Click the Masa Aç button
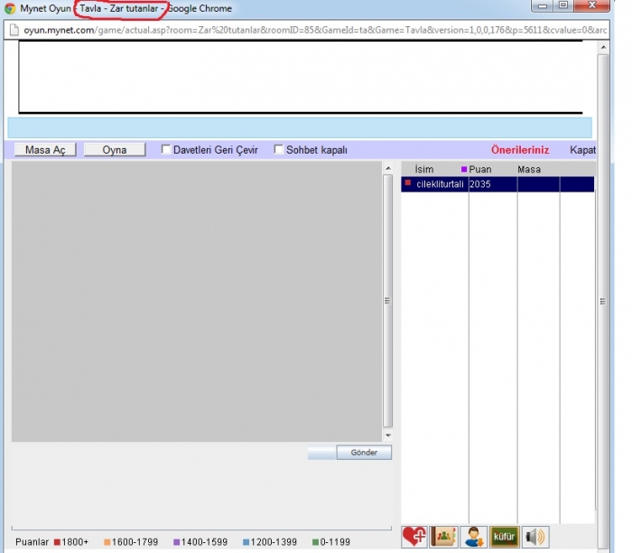Screen dimensions: 632x553 [45, 150]
